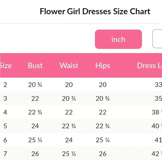The image size is (162, 162).
Task: Click the size 3 bust value 22
Action: pyautogui.click(x=35, y=98)
